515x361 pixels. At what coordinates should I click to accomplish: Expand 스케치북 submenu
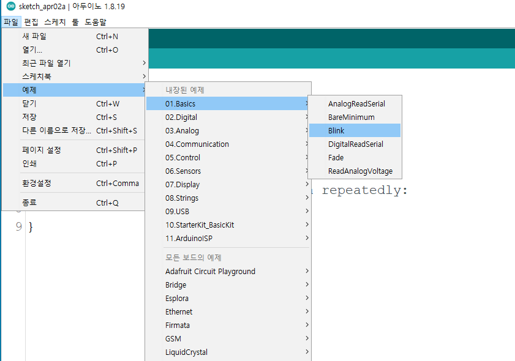click(x=75, y=76)
